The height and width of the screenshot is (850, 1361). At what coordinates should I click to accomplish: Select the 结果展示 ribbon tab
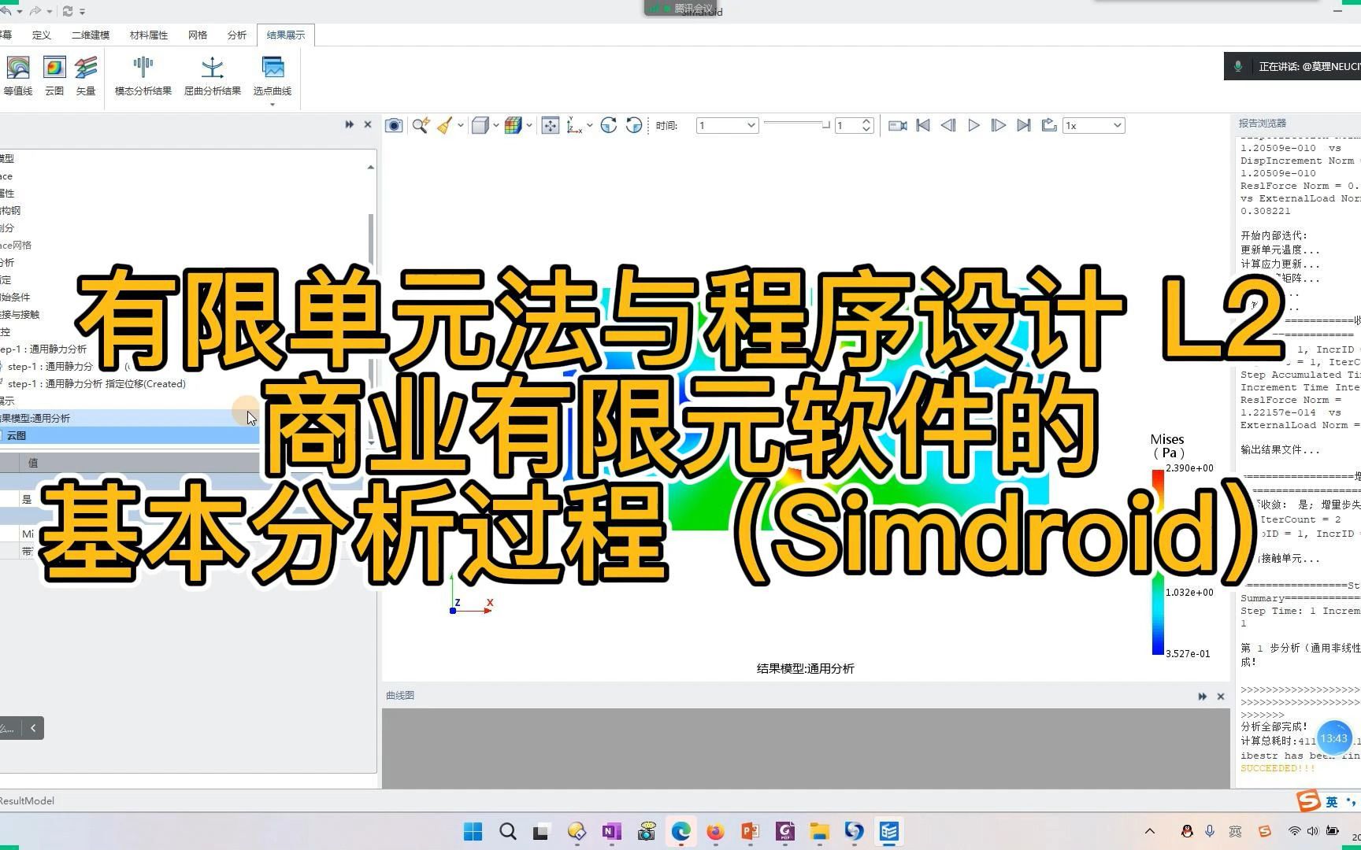click(x=286, y=35)
